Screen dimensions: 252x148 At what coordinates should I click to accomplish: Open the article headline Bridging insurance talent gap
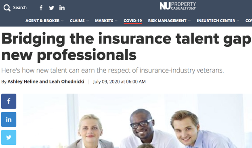click(126, 46)
